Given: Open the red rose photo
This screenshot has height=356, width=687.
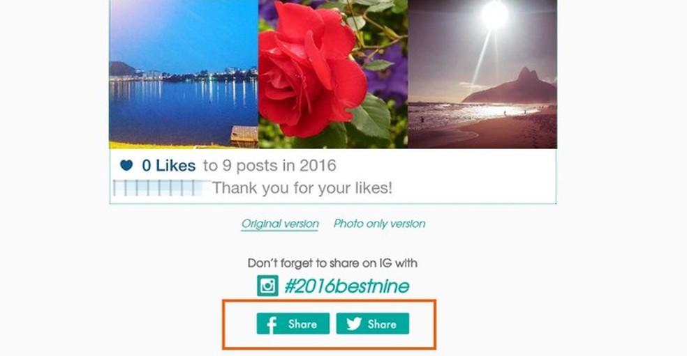Looking at the screenshot, I should click(333, 75).
